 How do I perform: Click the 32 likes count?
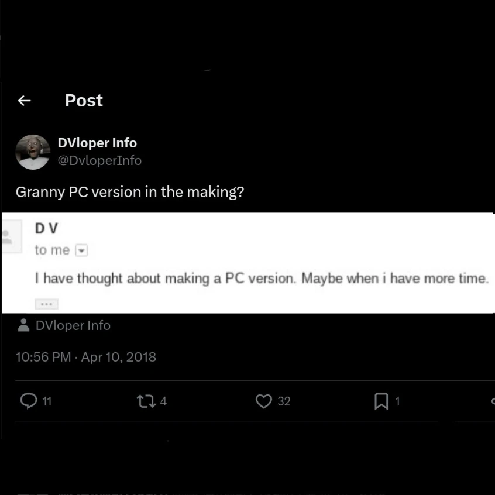[284, 401]
